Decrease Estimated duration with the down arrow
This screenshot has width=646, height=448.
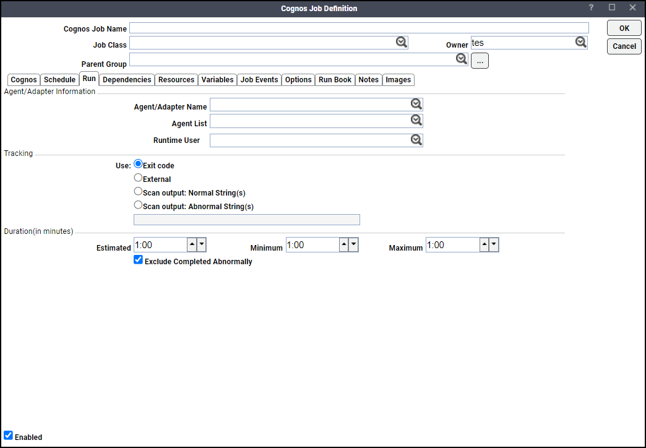[x=202, y=244]
